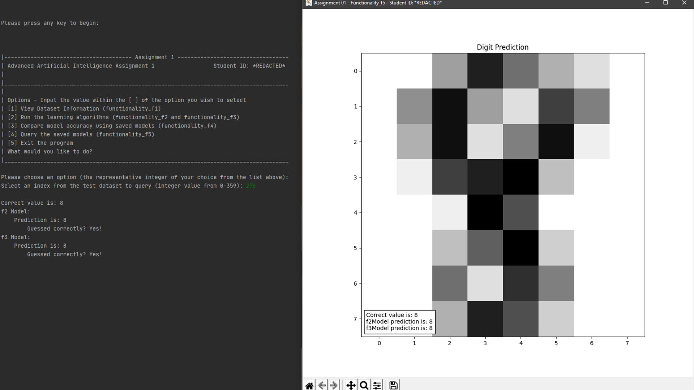The image size is (694, 390).
Task: Go forward to next view arrow
Action: pos(334,385)
